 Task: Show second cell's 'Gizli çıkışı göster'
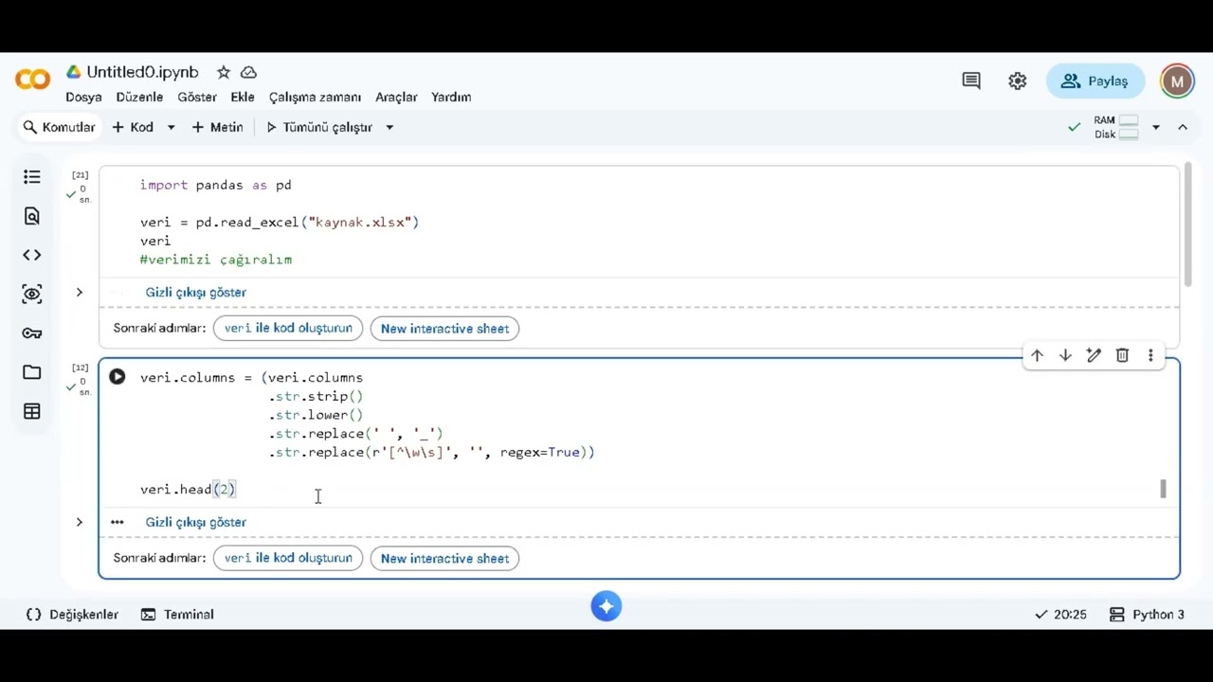coord(195,522)
